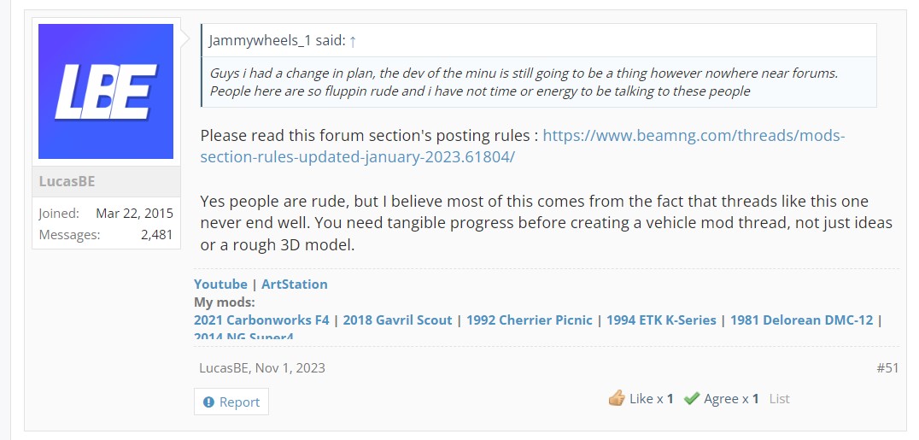Image resolution: width=919 pixels, height=440 pixels.
Task: Open the 1992 Cherrier Picnic mod link
Action: tap(530, 320)
